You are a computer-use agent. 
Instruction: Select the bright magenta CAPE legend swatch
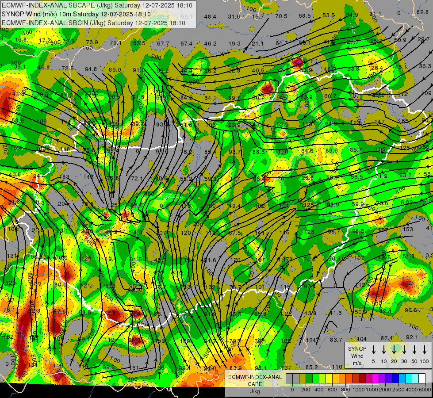tap(376, 378)
